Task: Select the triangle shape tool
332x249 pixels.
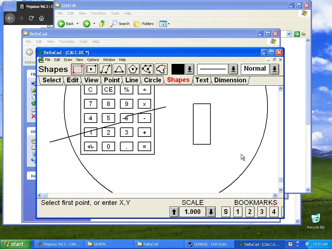Action: click(x=119, y=69)
